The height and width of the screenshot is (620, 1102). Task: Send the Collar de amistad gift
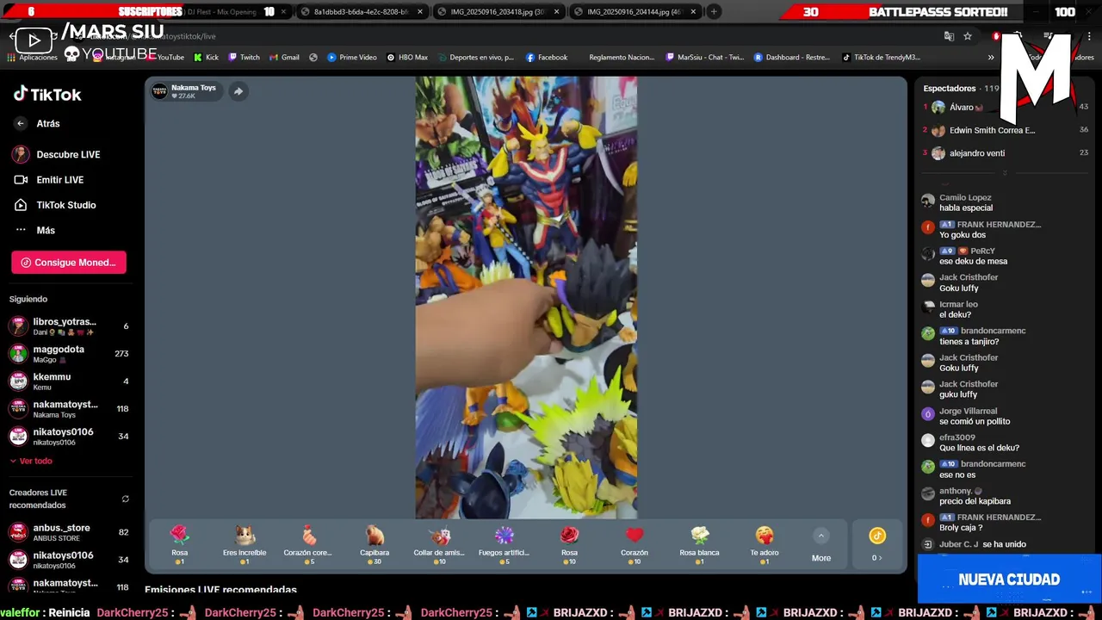coord(439,544)
